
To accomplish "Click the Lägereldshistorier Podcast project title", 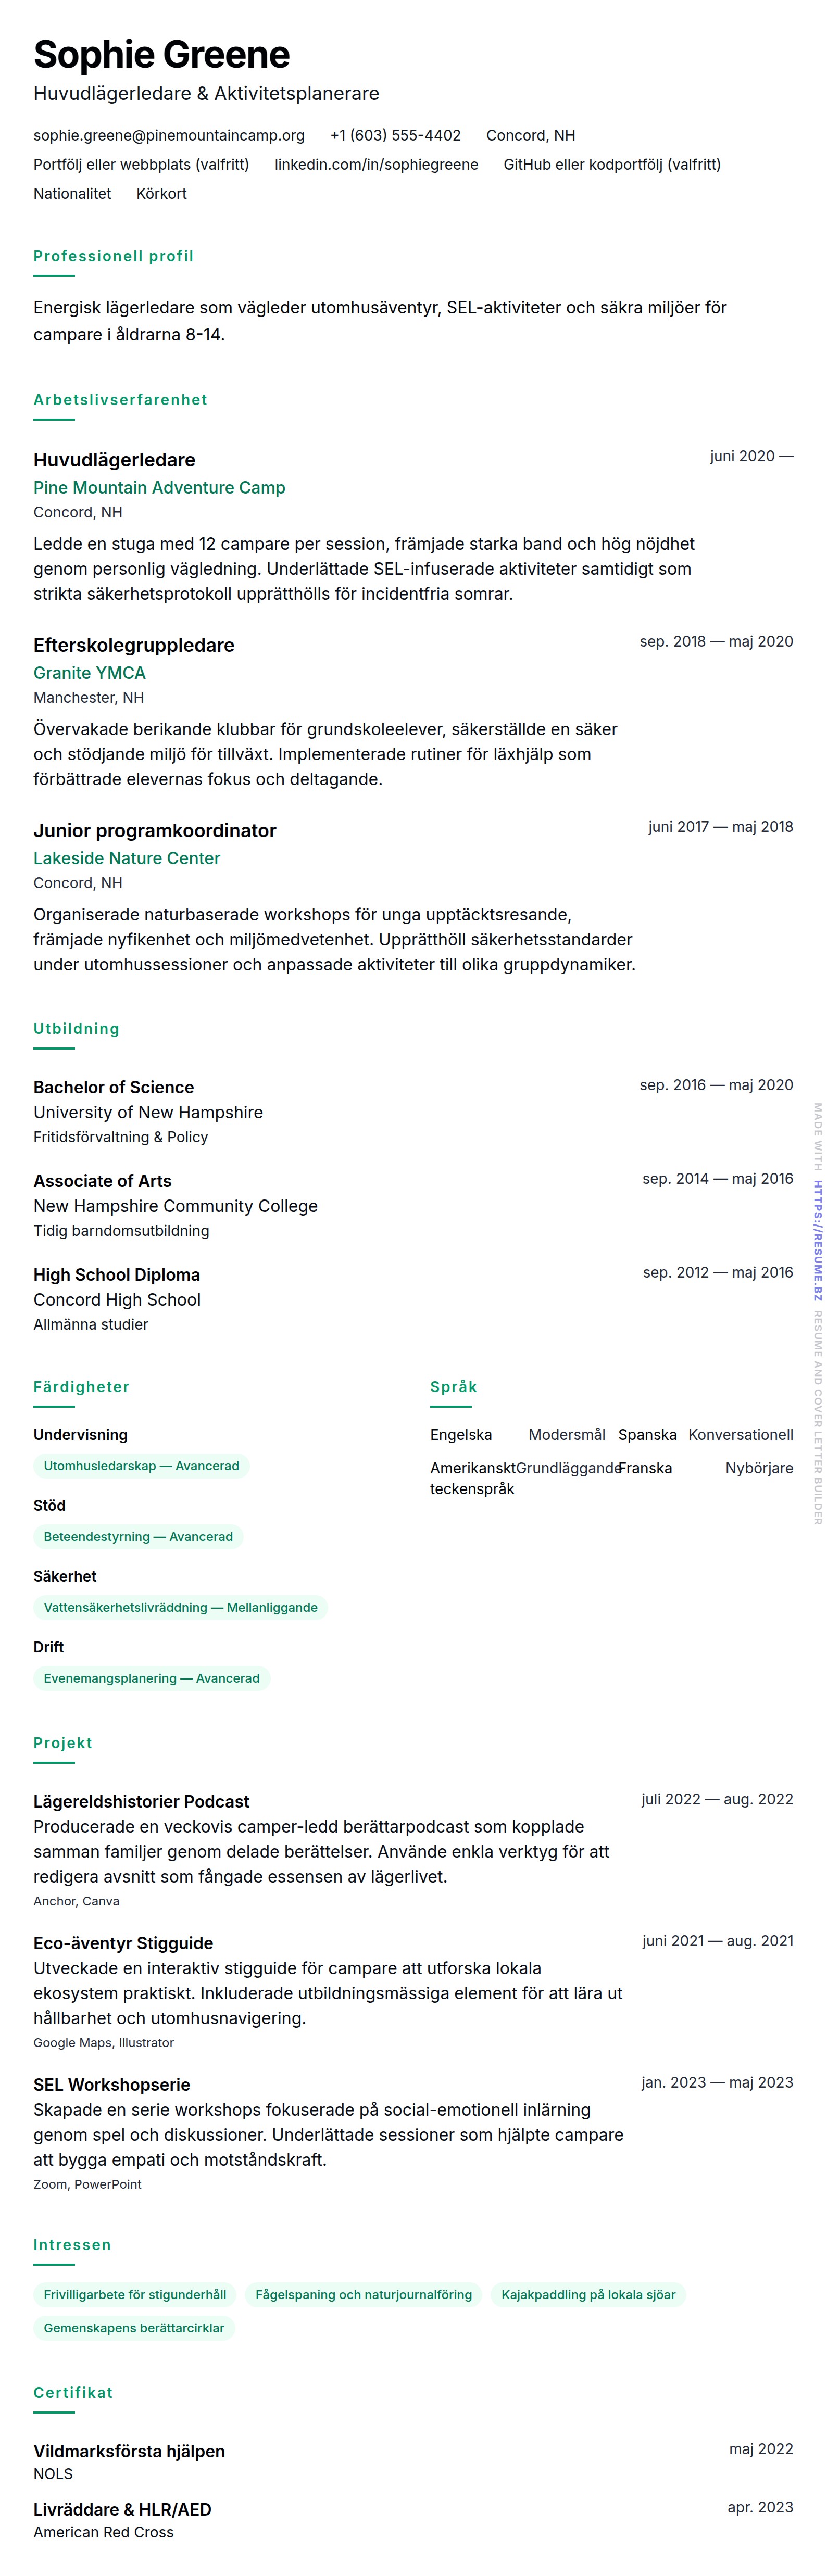I will click(141, 1801).
